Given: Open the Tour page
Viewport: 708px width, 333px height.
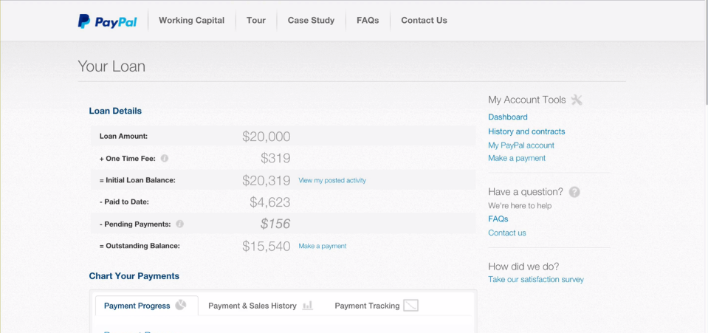Looking at the screenshot, I should (256, 21).
